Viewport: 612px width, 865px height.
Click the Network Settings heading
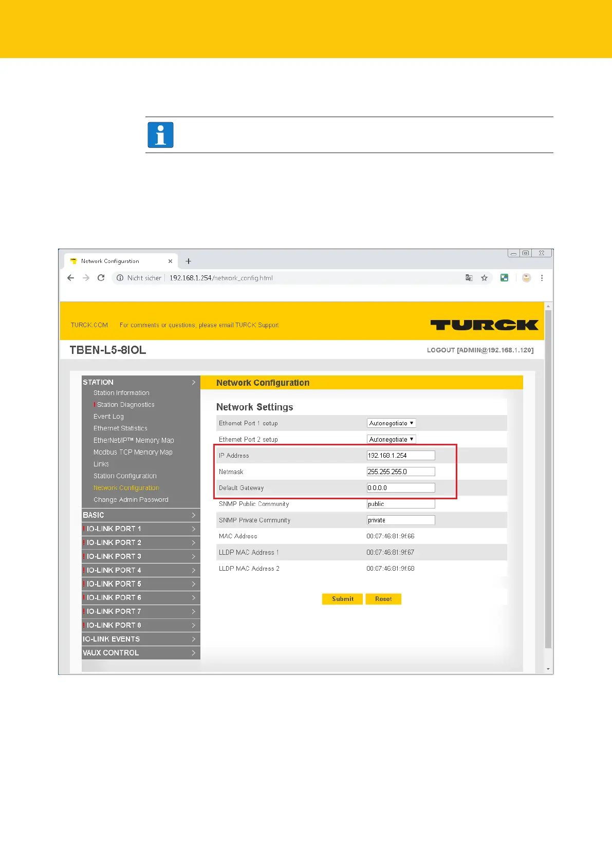pos(255,407)
